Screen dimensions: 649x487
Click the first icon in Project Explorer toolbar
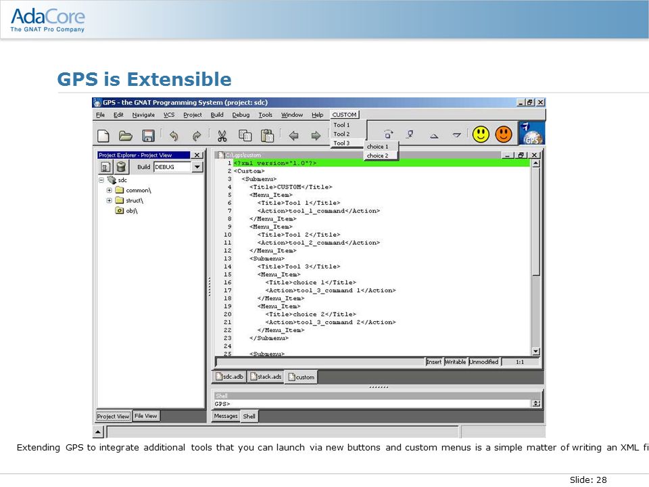click(105, 167)
